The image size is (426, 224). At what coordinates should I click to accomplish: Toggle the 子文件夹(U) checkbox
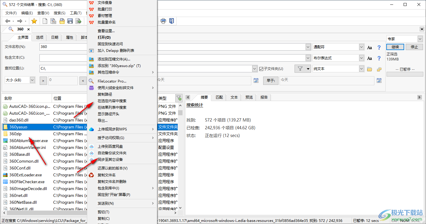[x=261, y=69]
